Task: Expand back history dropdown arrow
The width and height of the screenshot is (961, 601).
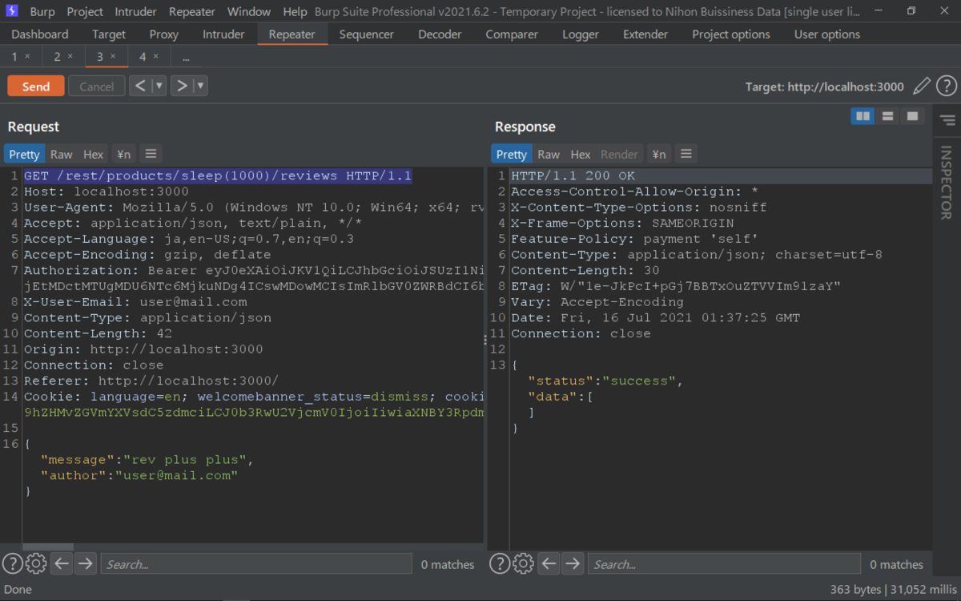Action: (159, 86)
